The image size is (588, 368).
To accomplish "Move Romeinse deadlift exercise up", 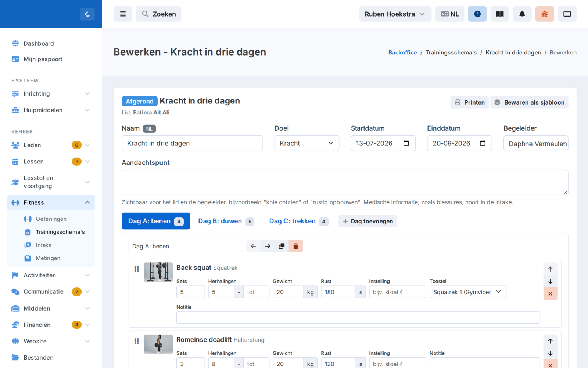I will (x=551, y=341).
